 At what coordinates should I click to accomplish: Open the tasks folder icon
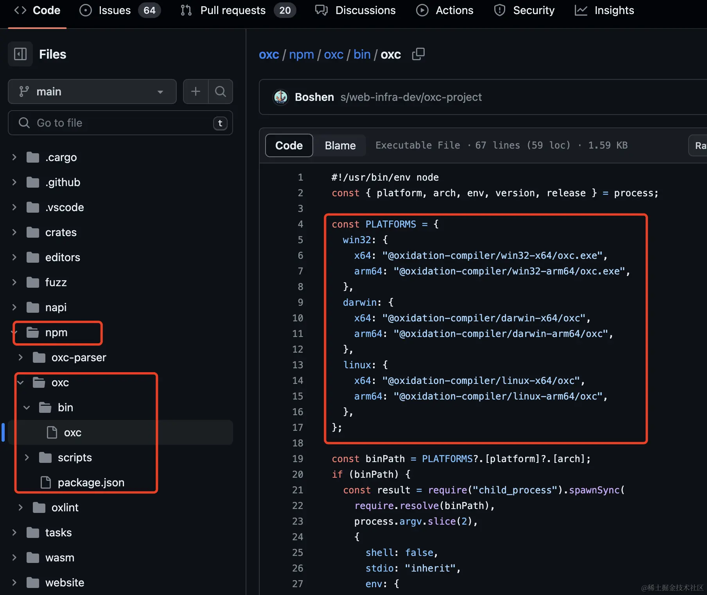[x=33, y=532]
